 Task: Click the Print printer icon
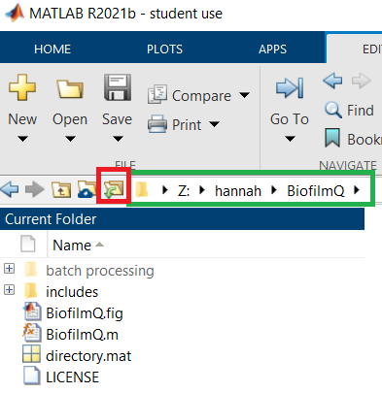coord(157,124)
